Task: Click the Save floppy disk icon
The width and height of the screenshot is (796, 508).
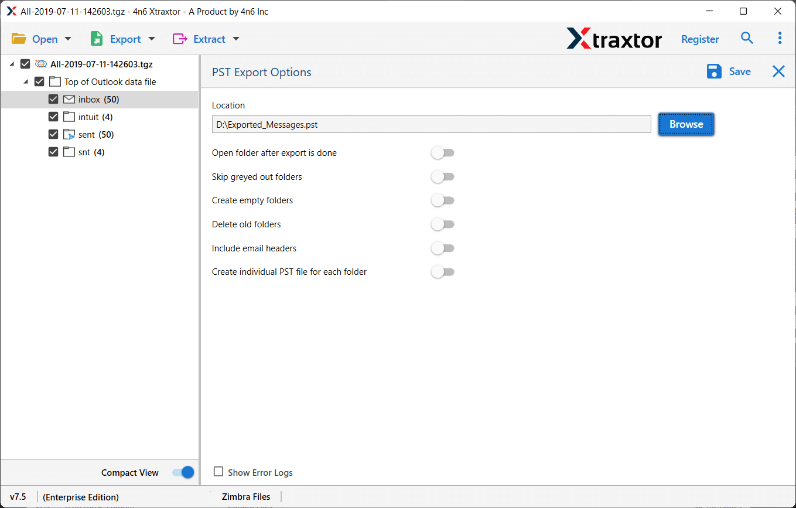Action: click(x=714, y=71)
